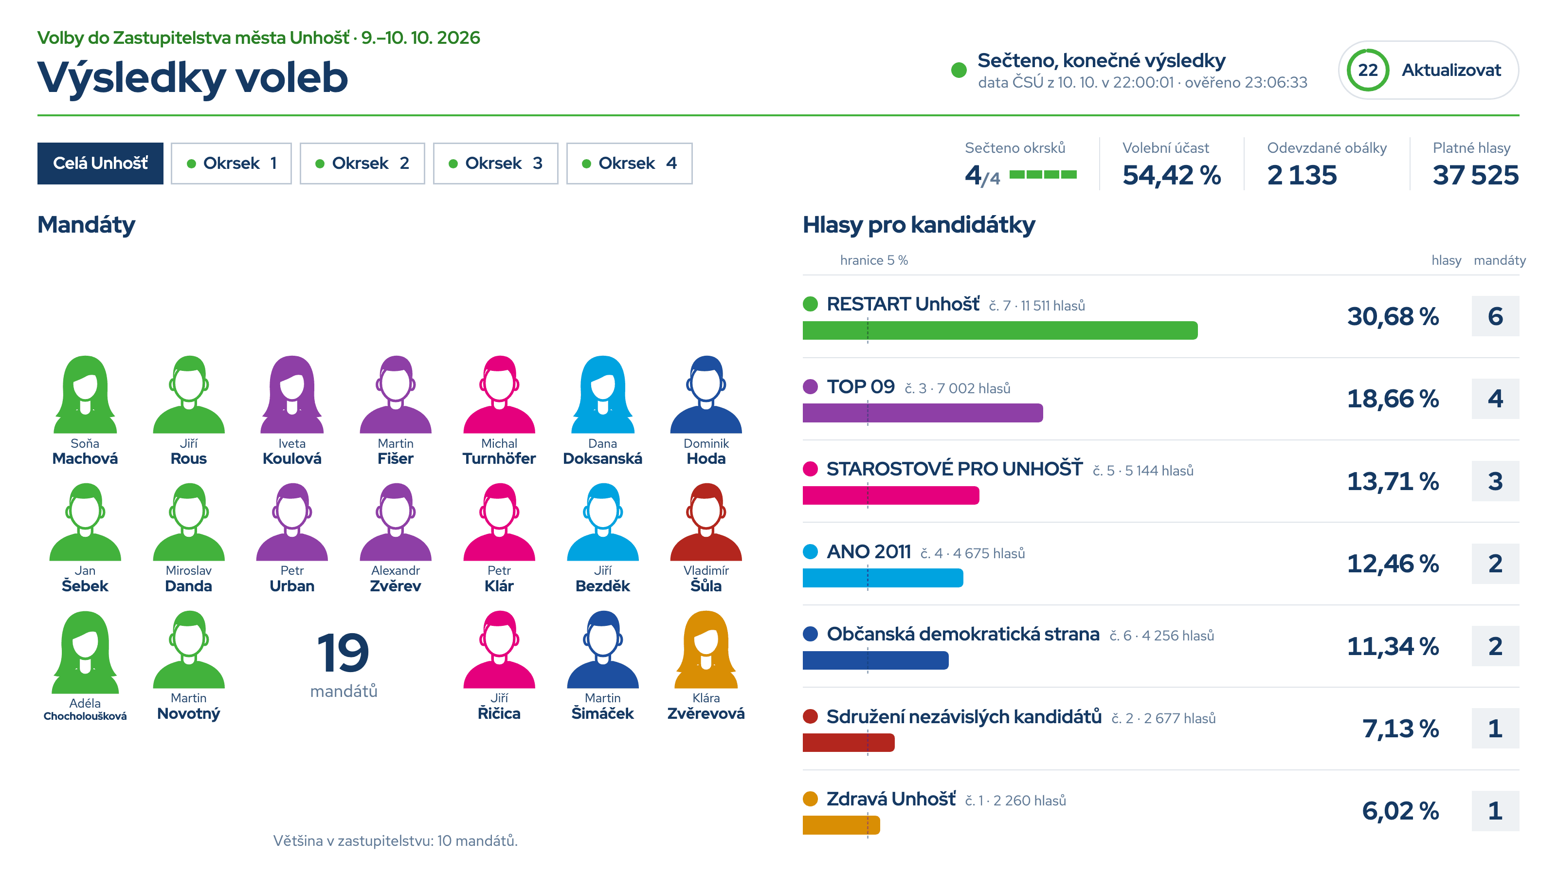Click Miroslav Danda's green avatar

point(189,522)
